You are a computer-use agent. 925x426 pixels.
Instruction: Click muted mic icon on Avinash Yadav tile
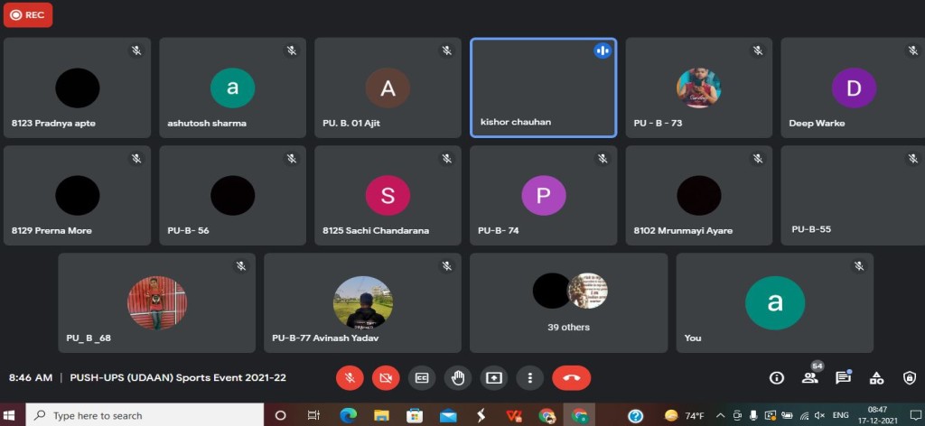coord(446,266)
